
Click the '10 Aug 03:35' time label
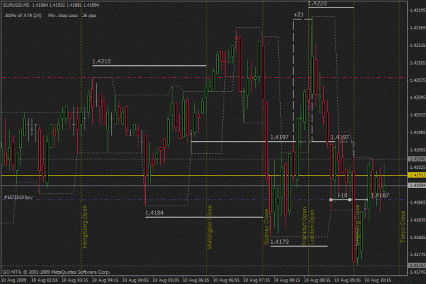pos(75,280)
